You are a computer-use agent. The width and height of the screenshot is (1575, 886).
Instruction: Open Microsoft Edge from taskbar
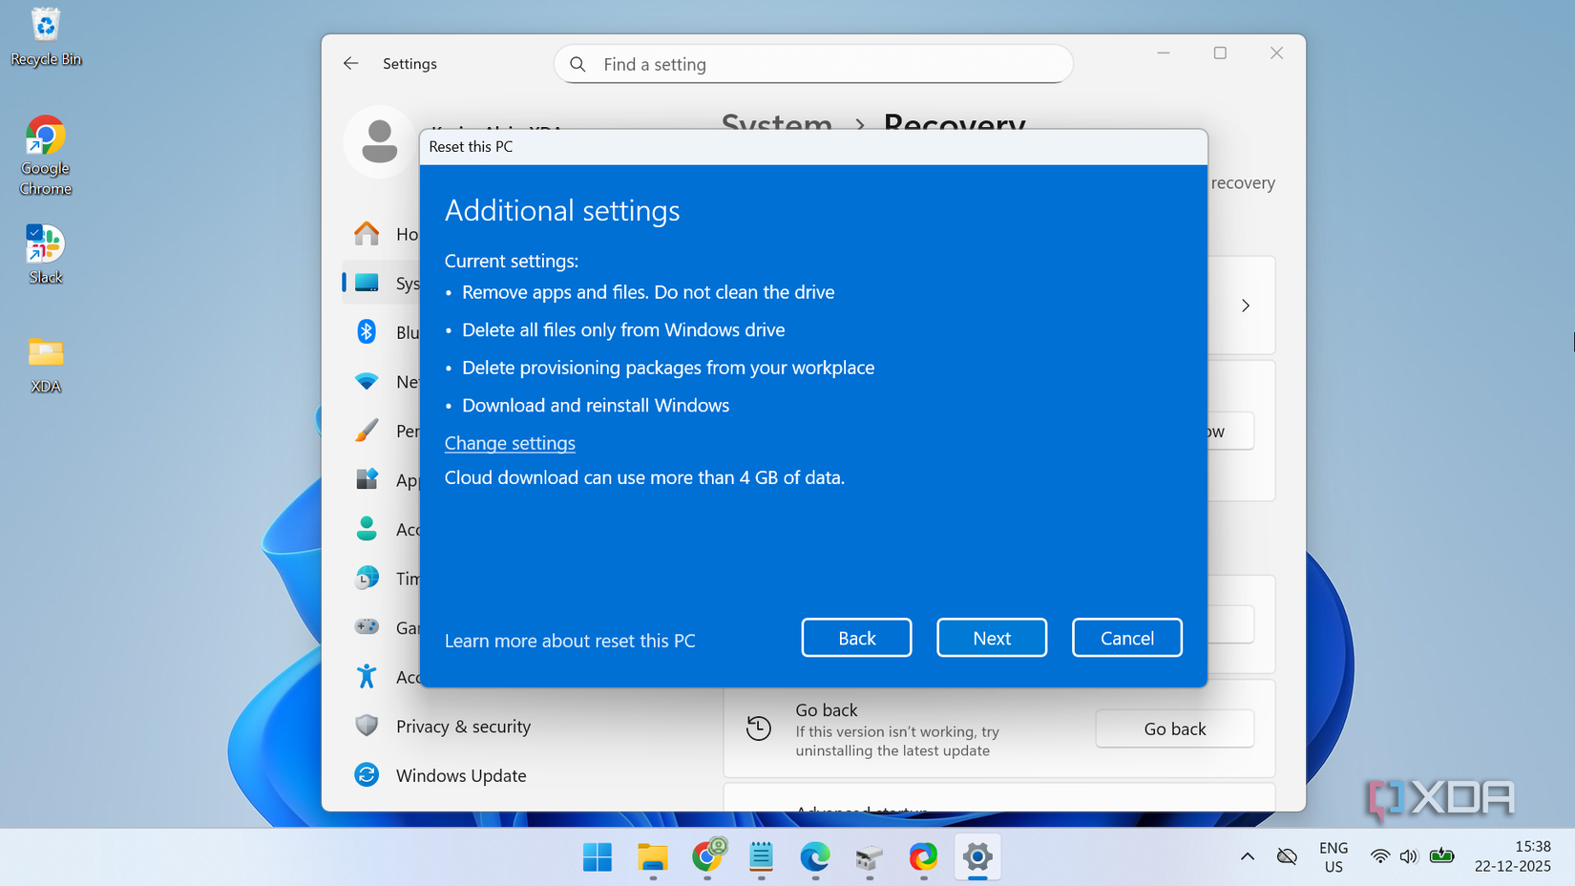coord(815,857)
